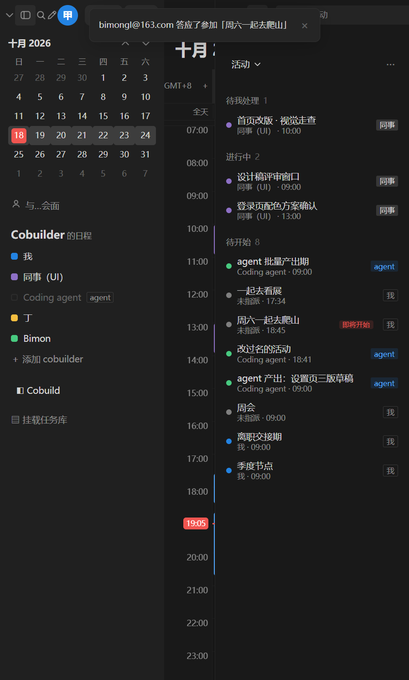409x680 pixels.
Task: Click 我 tag on 一起去看展 row
Action: click(x=390, y=296)
